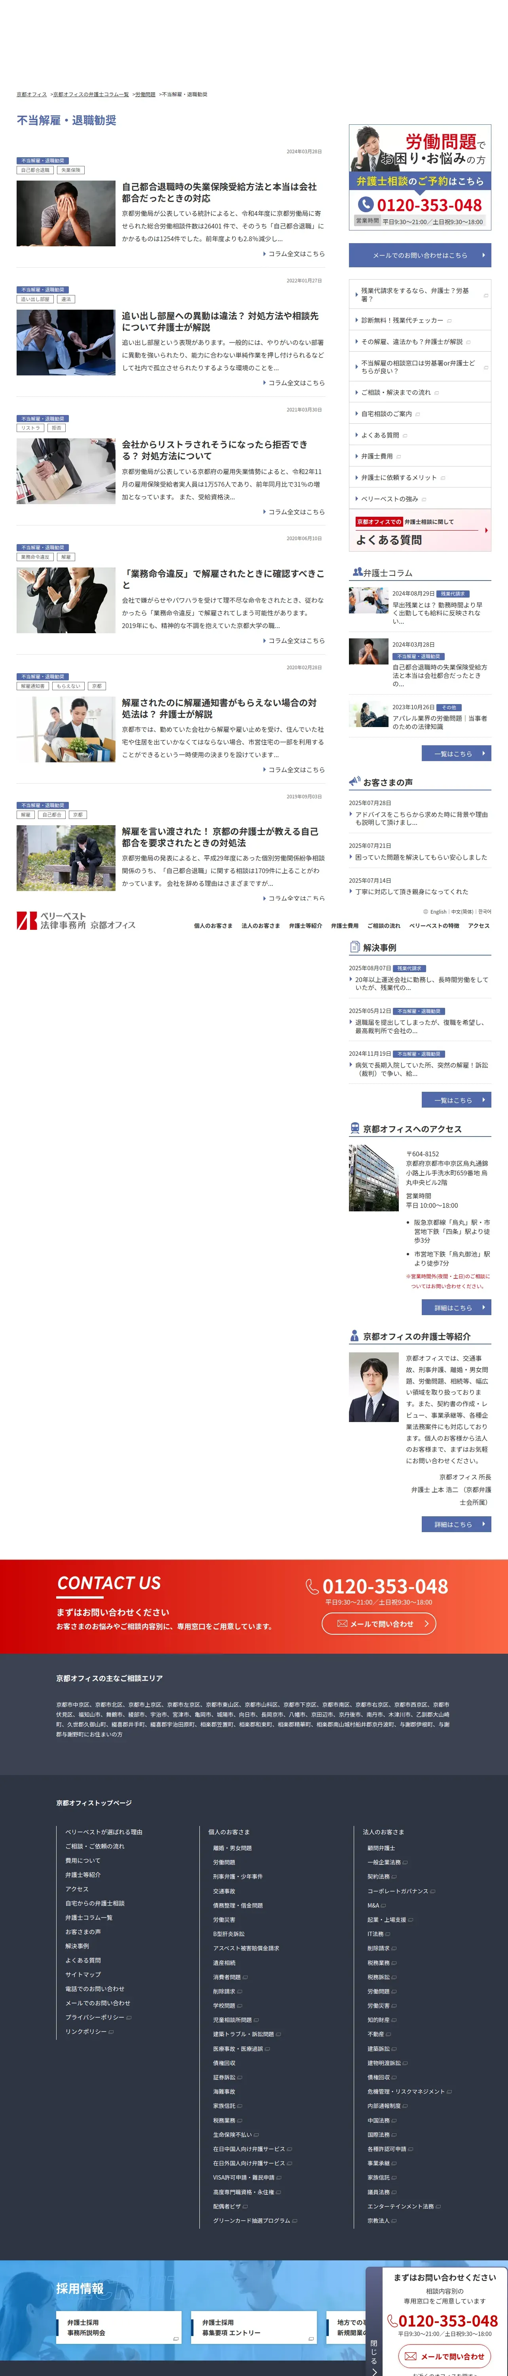Click thumbnail of man covering face article
The height and width of the screenshot is (2376, 508).
(65, 213)
